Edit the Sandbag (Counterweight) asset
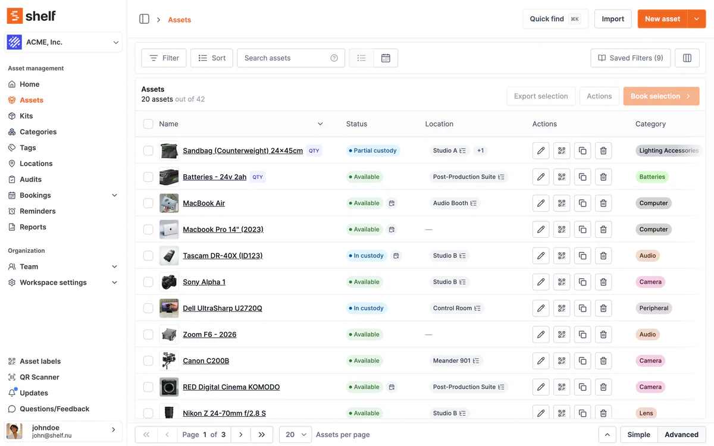This screenshot has width=714, height=446. click(x=541, y=150)
